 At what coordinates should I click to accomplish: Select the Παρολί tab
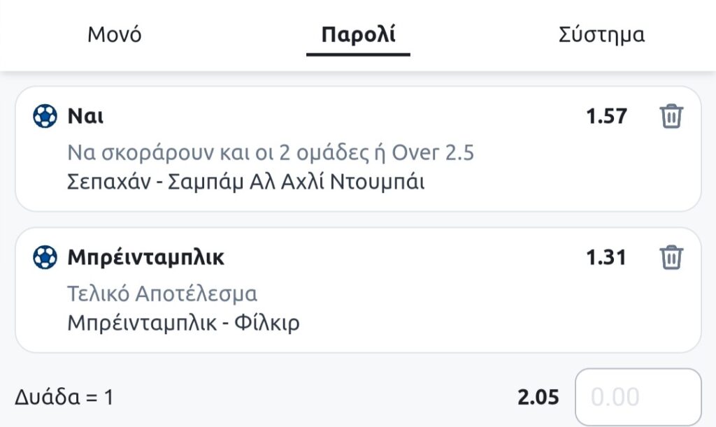click(x=358, y=35)
